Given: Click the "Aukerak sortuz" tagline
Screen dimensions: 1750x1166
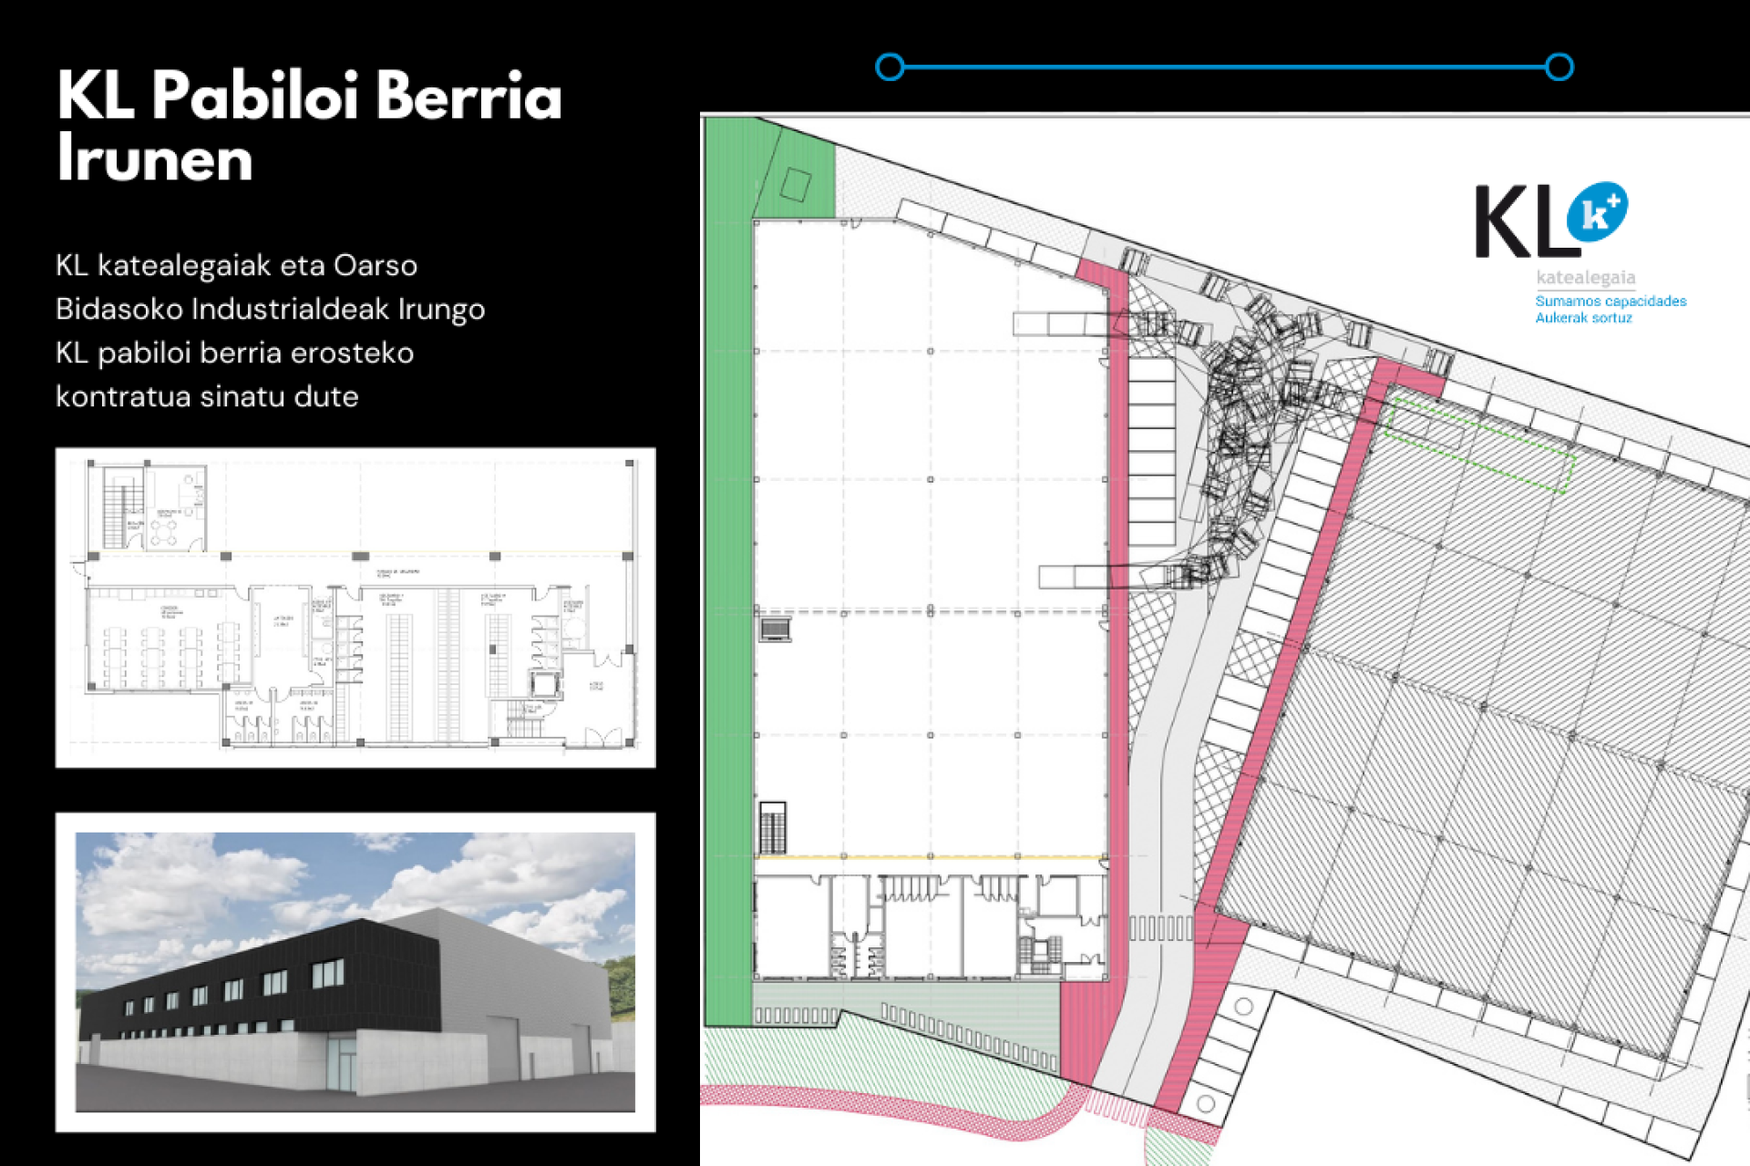Looking at the screenshot, I should click(x=1583, y=318).
